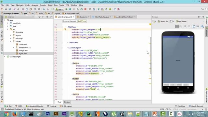Click the editor vertical scrollbar
This screenshot has width=208, height=117.
click(150, 56)
